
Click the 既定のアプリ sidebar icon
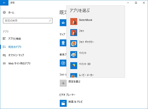4,47
